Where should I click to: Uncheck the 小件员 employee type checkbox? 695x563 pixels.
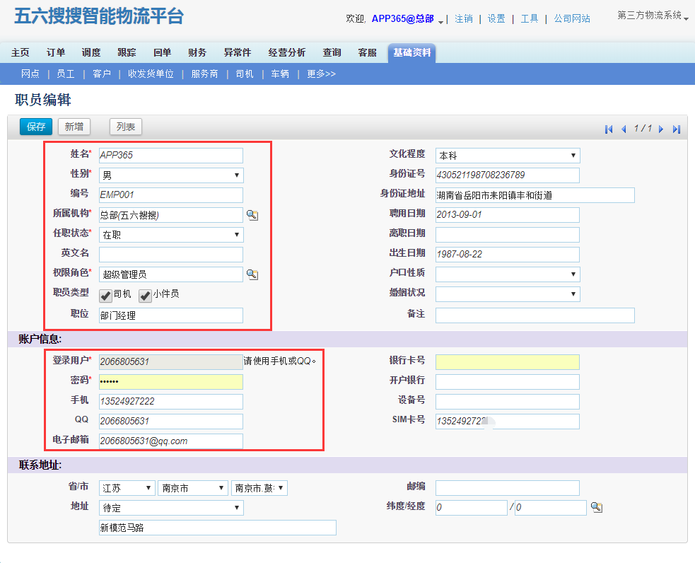point(146,296)
